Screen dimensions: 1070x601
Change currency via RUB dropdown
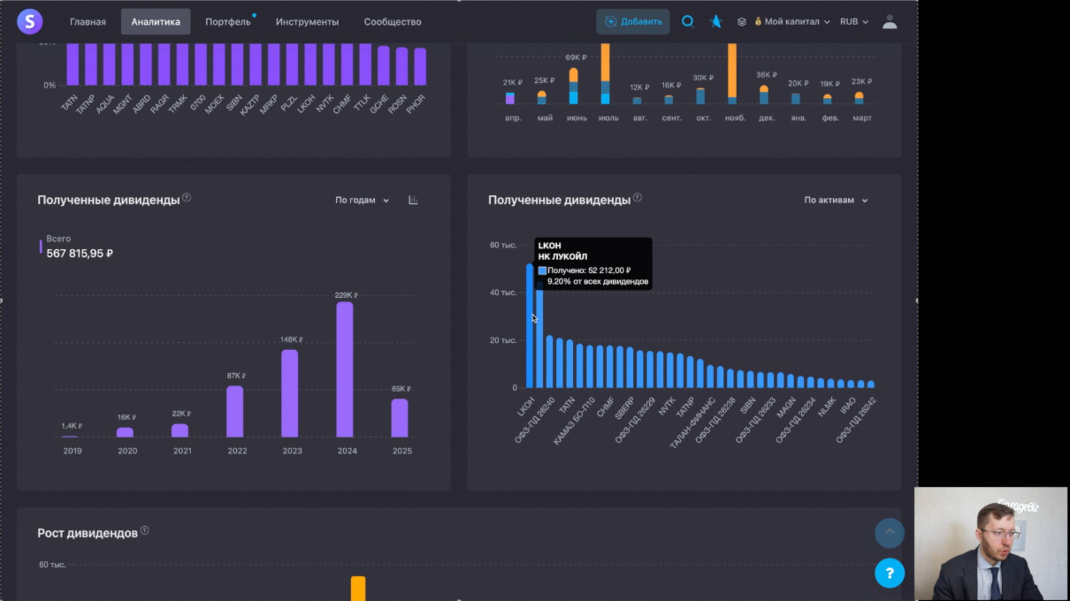tap(854, 22)
